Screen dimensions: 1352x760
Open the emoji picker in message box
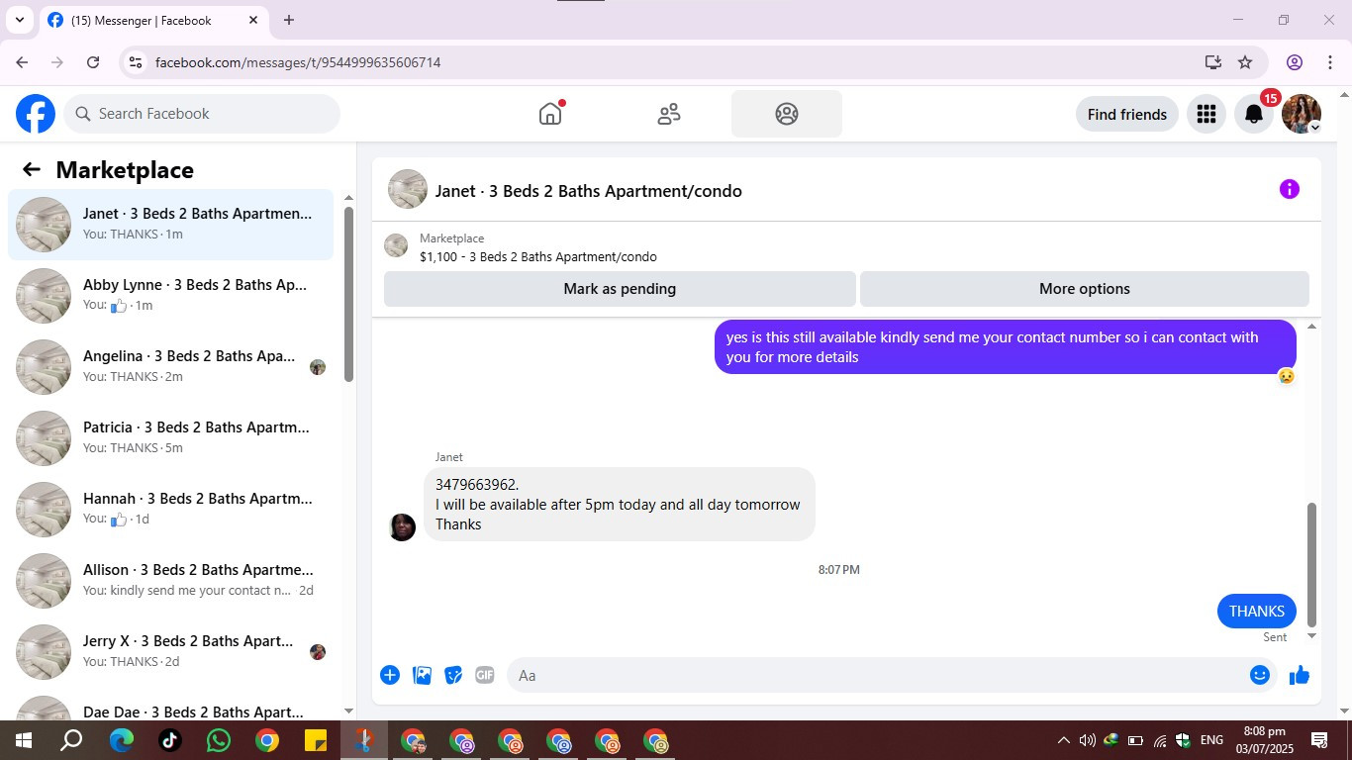1259,675
